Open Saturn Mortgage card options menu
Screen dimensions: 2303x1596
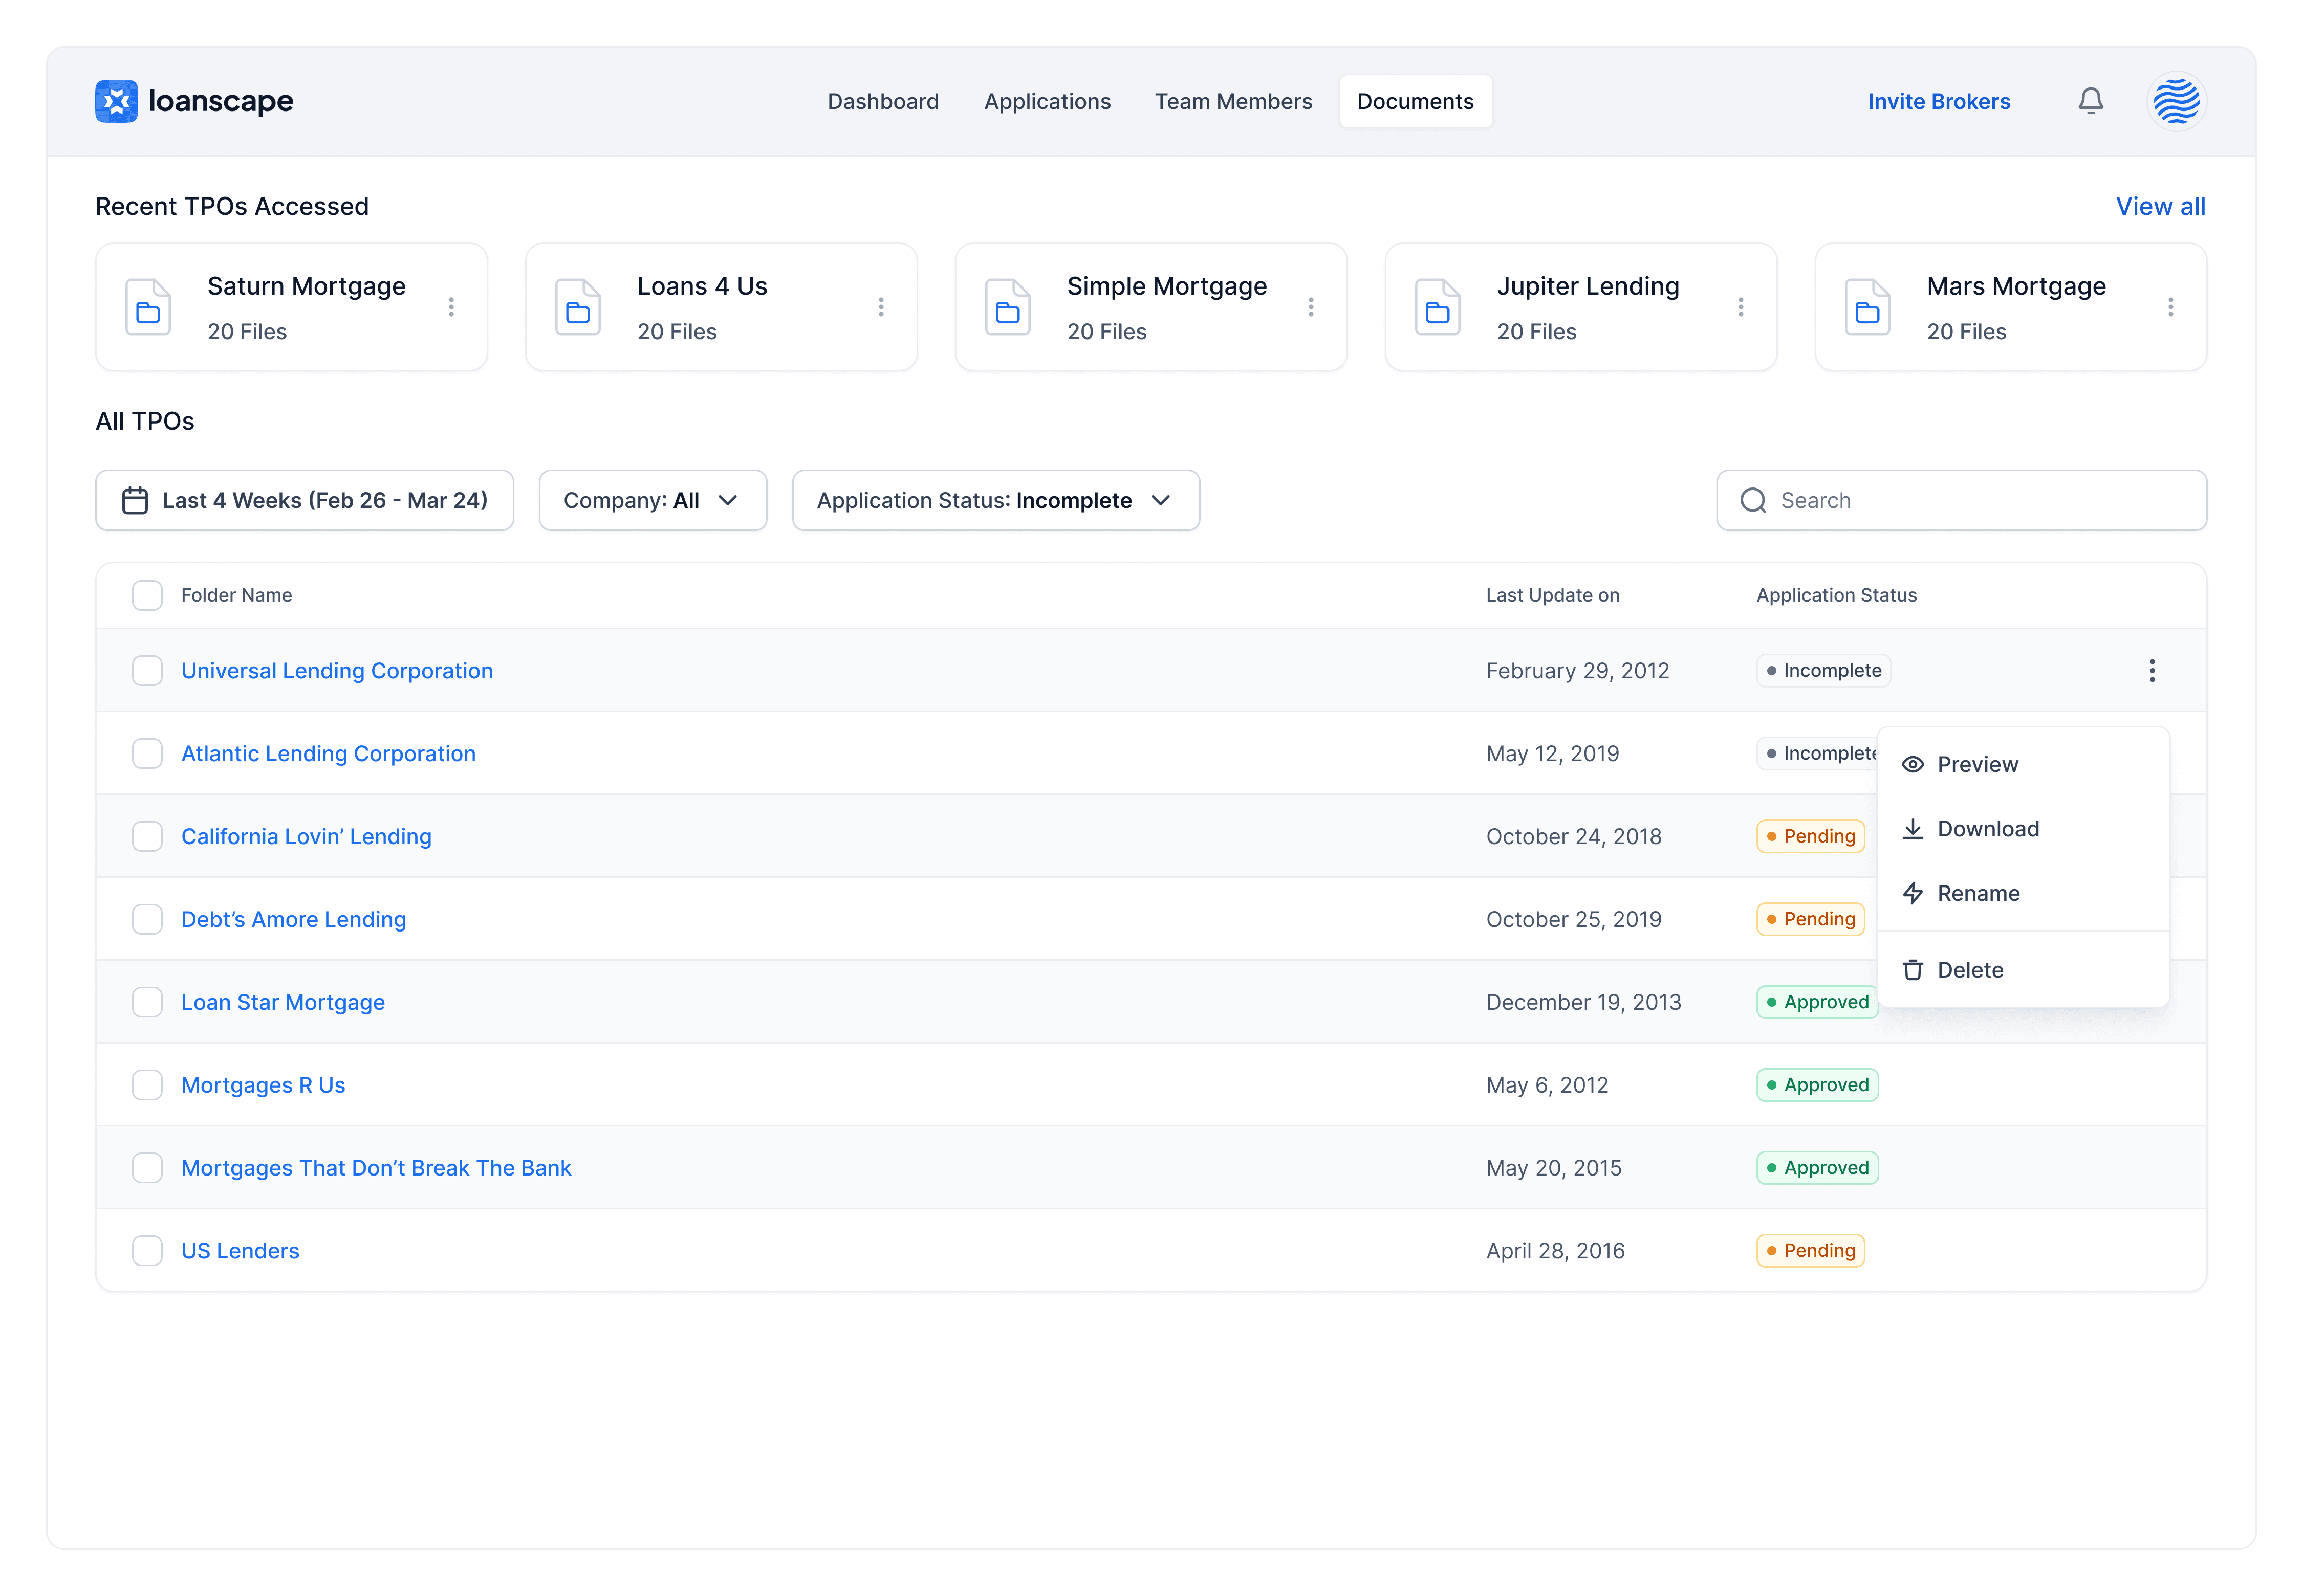click(451, 307)
